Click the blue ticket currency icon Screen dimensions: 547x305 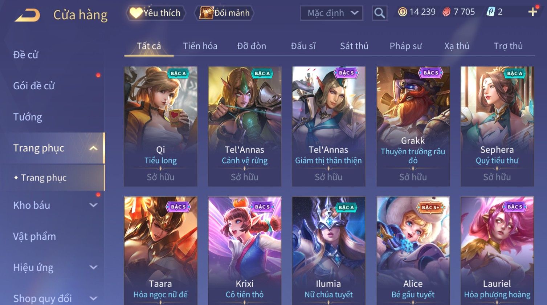pyautogui.click(x=490, y=12)
